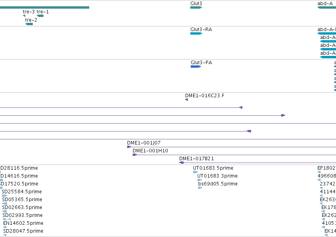This screenshot has height=237, width=336.
Task: Click the D28116.5prime label
Action: click(x=19, y=168)
